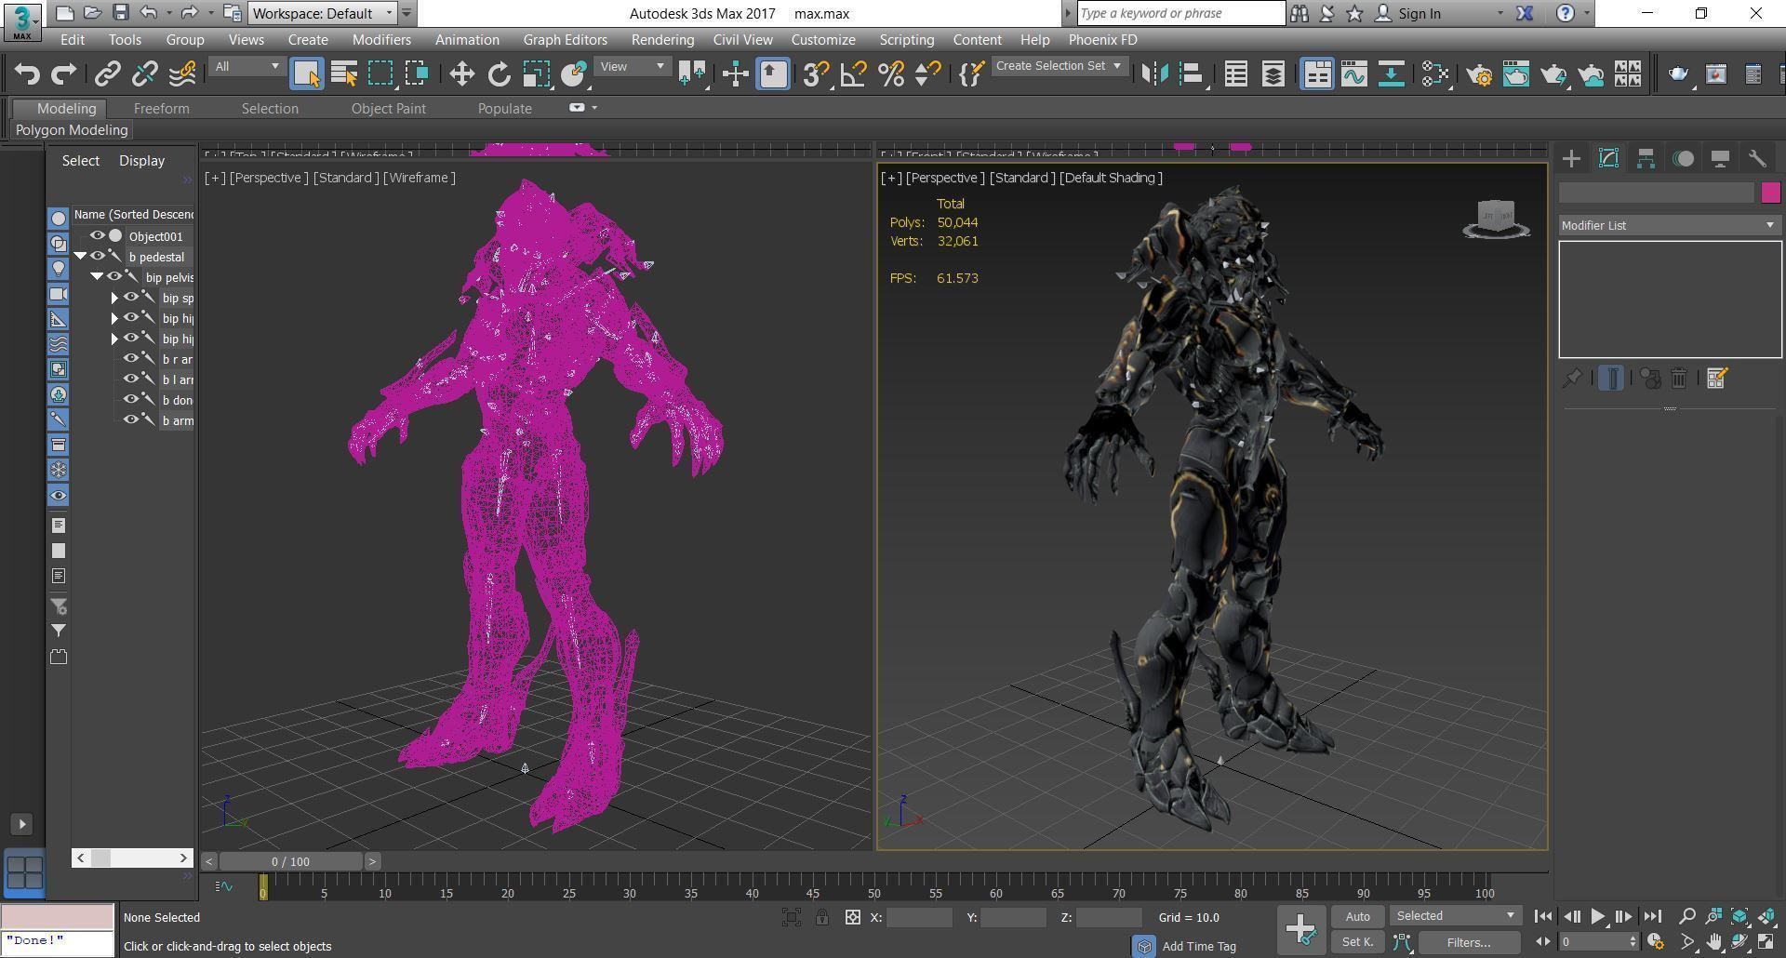The image size is (1786, 958).
Task: Open the Graph Editors menu
Action: tap(565, 40)
